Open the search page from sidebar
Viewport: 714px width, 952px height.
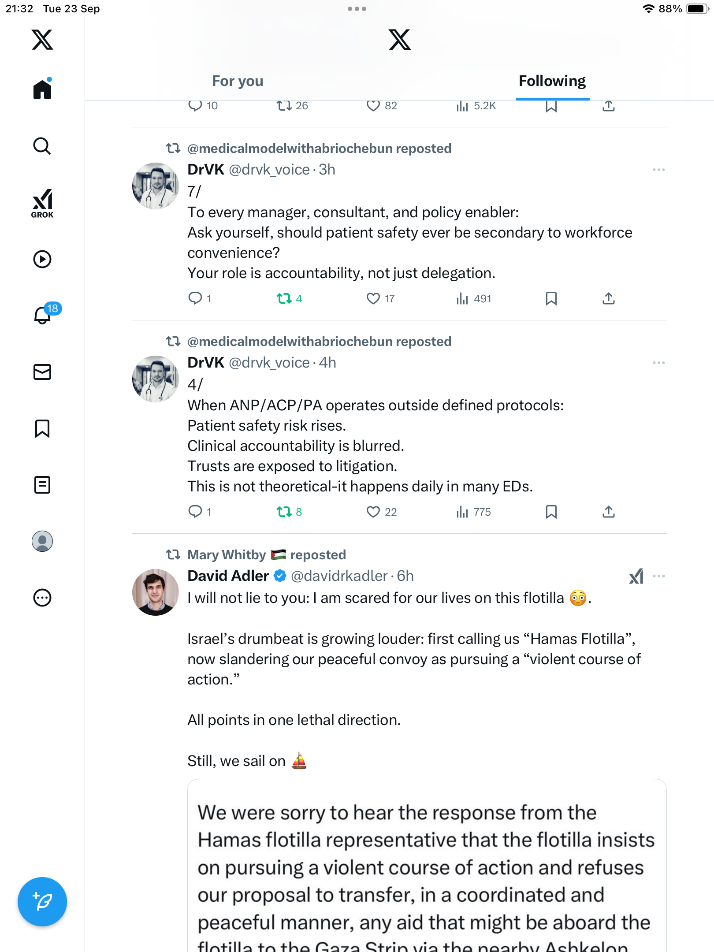coord(42,146)
